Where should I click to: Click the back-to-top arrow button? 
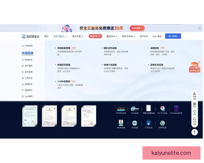click(194, 132)
